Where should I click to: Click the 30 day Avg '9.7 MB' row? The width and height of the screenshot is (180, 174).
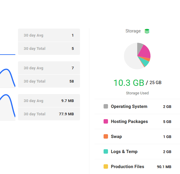pos(49,101)
